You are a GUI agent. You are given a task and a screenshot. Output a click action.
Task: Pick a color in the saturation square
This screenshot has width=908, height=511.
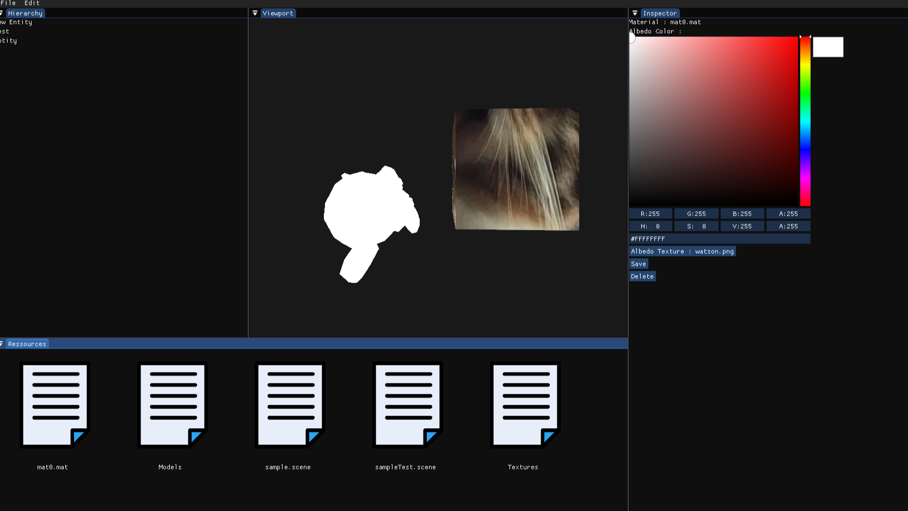tap(713, 121)
